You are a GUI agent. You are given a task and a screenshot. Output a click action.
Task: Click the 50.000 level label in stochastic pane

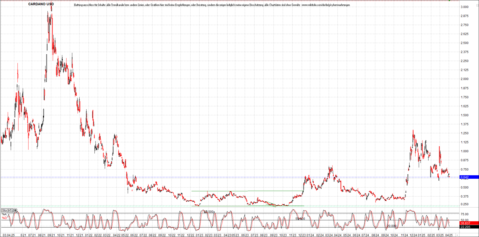pyautogui.click(x=300, y=219)
